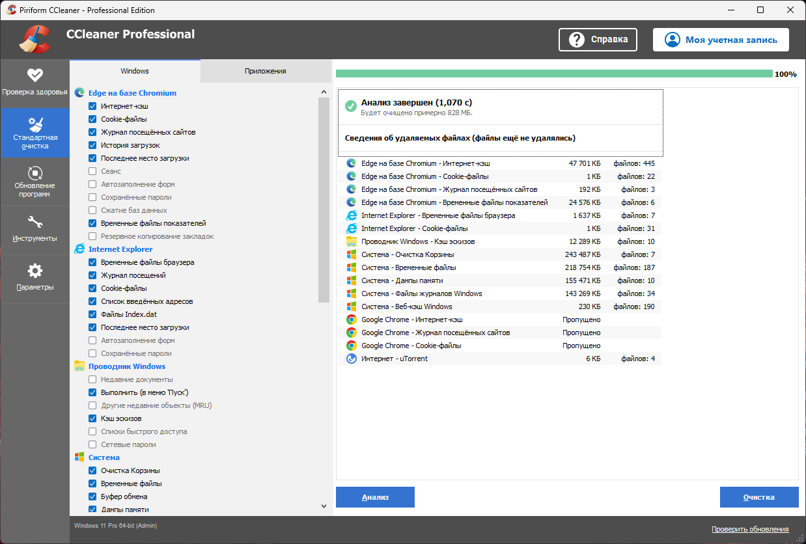
Task: Click the Проводник Windows folder section icon
Action: click(x=79, y=366)
